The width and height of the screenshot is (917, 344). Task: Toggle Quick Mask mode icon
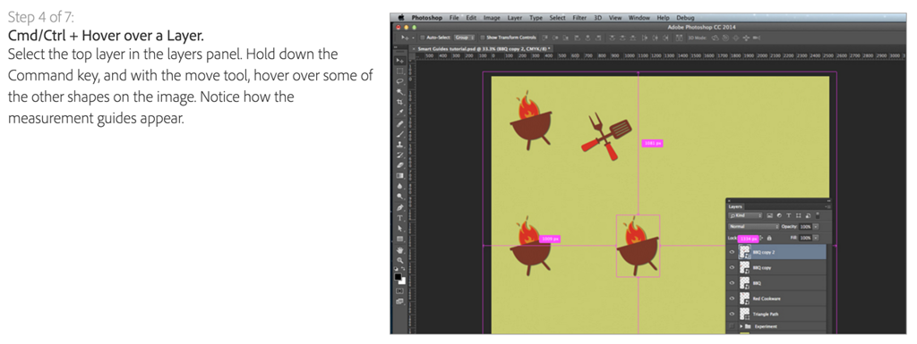(x=400, y=290)
